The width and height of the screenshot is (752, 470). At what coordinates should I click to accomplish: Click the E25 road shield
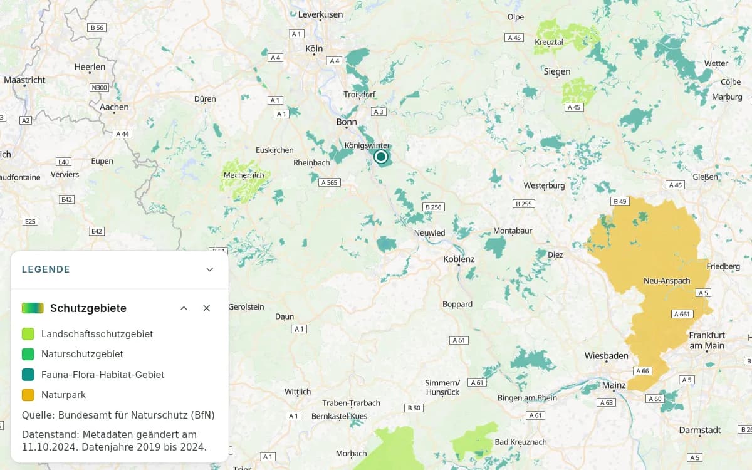pos(30,221)
